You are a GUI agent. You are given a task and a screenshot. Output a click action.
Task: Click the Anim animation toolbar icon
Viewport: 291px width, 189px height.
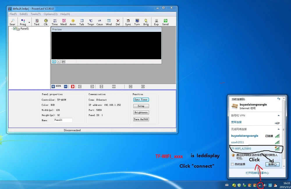[x=73, y=22]
